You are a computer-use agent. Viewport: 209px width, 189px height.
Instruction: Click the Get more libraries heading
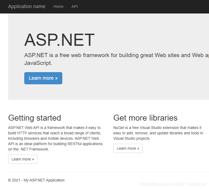[145, 118]
